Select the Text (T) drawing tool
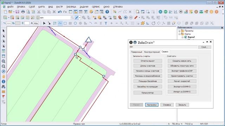 click(106, 23)
